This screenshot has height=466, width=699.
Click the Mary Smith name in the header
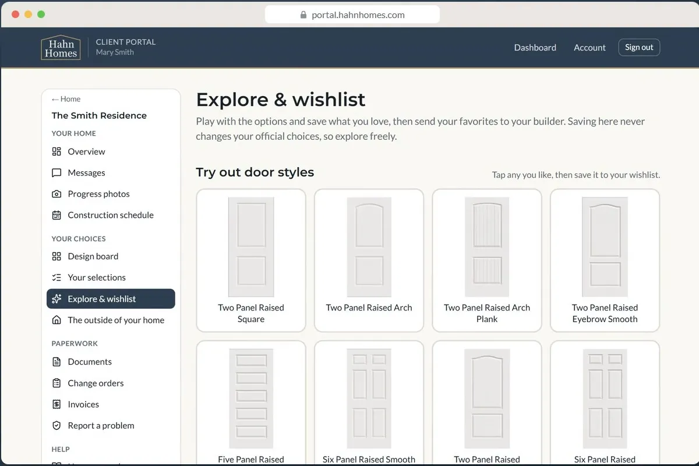(x=115, y=52)
